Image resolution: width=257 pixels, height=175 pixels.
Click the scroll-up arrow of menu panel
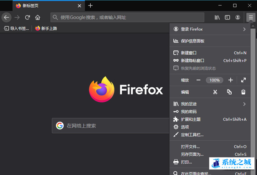click(253, 26)
